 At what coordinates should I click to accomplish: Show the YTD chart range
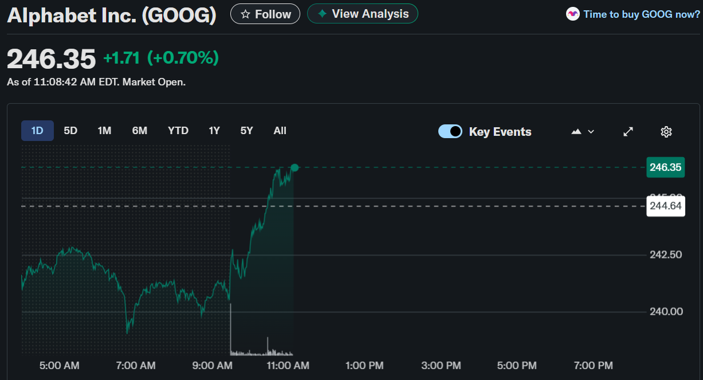178,131
